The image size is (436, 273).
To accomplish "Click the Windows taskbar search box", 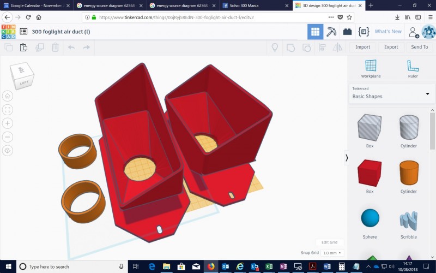I will click(x=72, y=266).
